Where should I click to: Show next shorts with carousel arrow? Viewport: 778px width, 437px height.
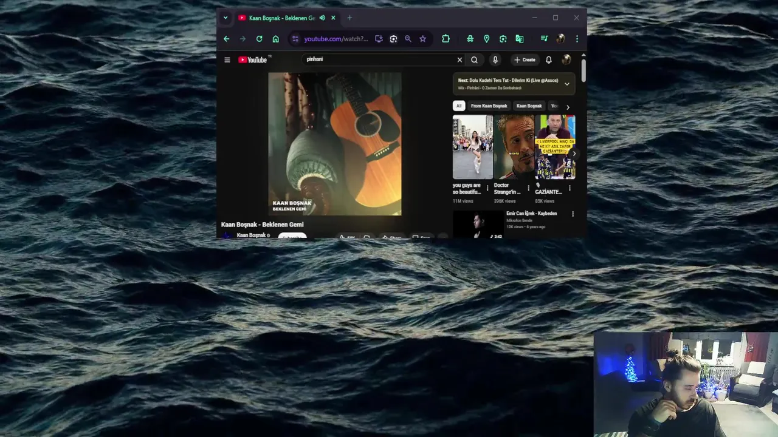pyautogui.click(x=574, y=154)
